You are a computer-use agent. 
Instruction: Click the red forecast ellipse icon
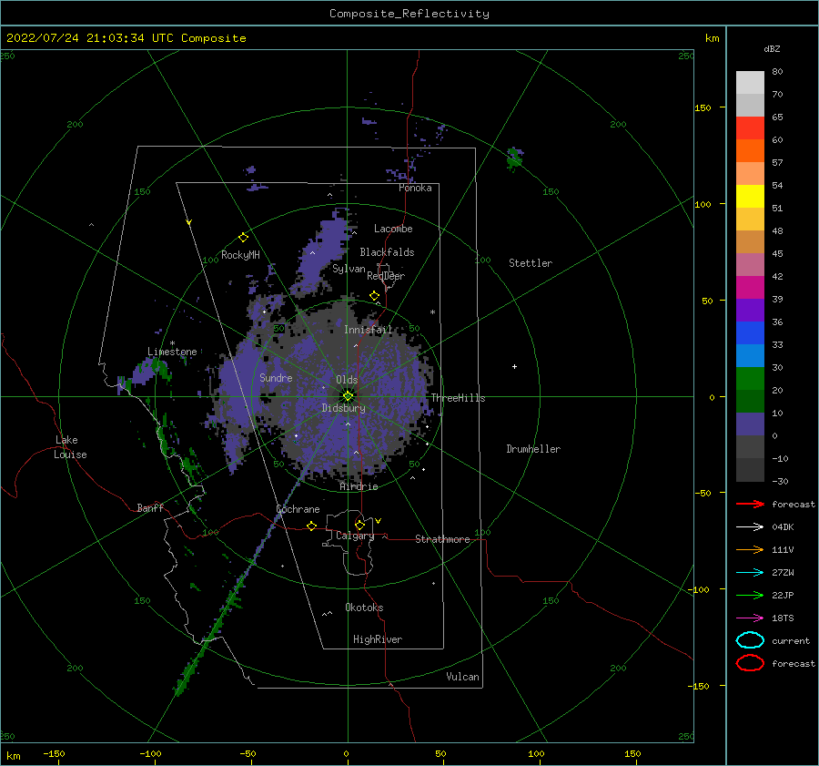pyautogui.click(x=750, y=663)
